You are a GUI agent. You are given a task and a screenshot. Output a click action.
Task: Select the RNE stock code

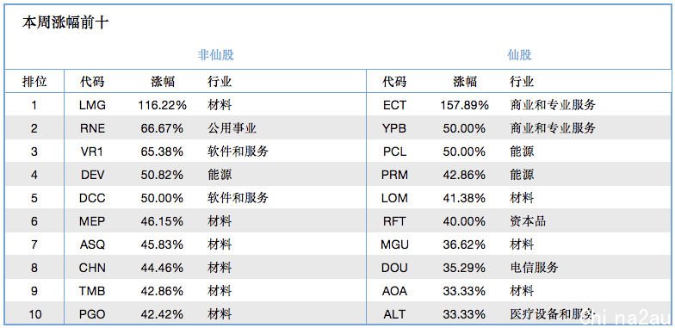click(92, 128)
